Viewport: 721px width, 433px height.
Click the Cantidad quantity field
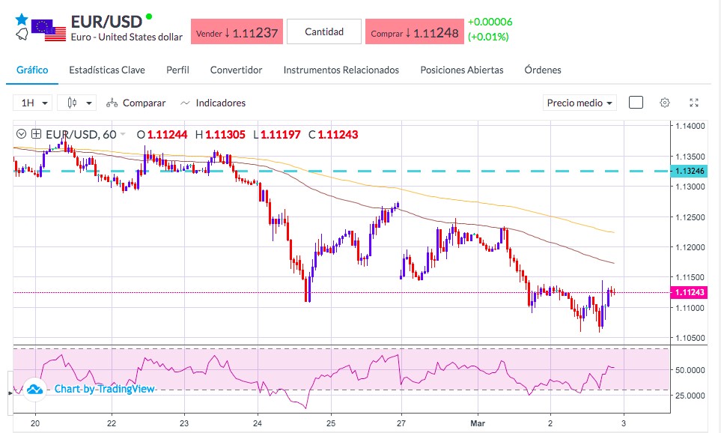324,31
